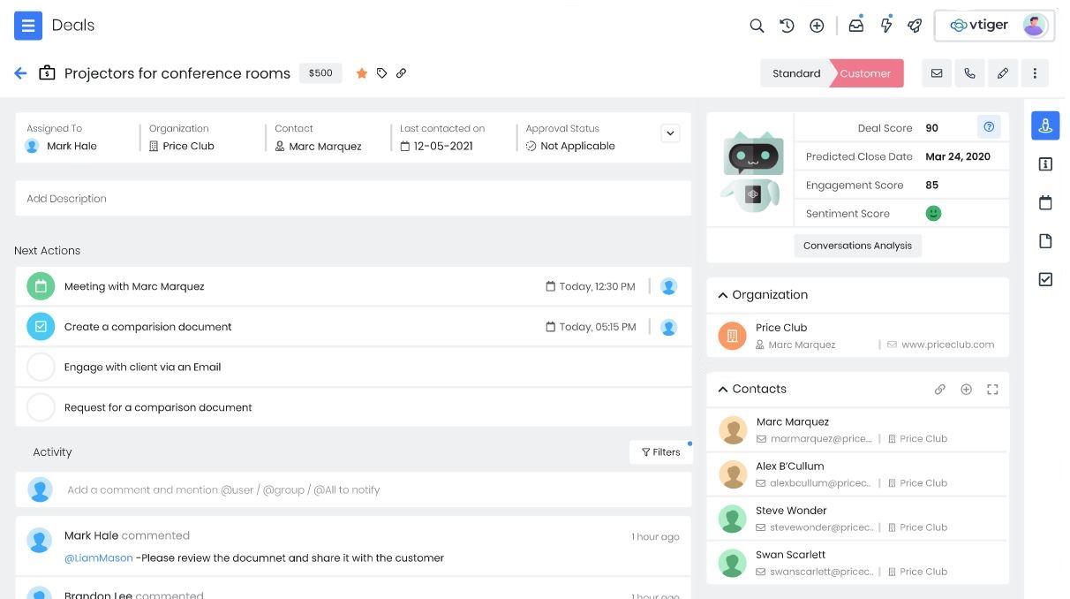Image resolution: width=1070 pixels, height=599 pixels.
Task: Open the kebab menu next to the edit icon
Action: click(1035, 73)
